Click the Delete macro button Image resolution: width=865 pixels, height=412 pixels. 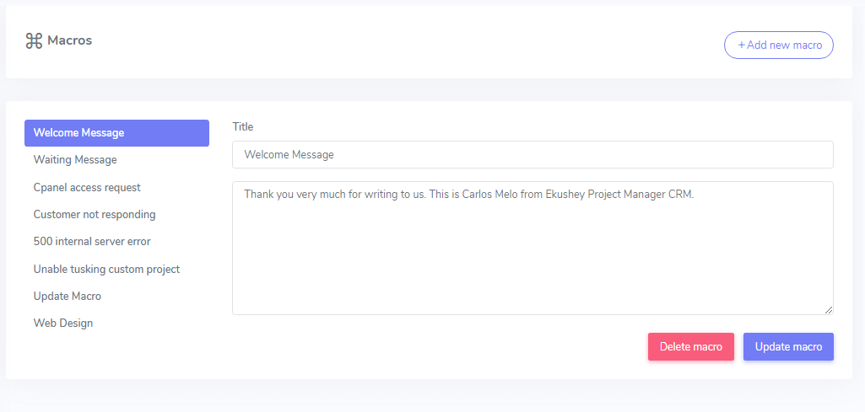point(690,347)
